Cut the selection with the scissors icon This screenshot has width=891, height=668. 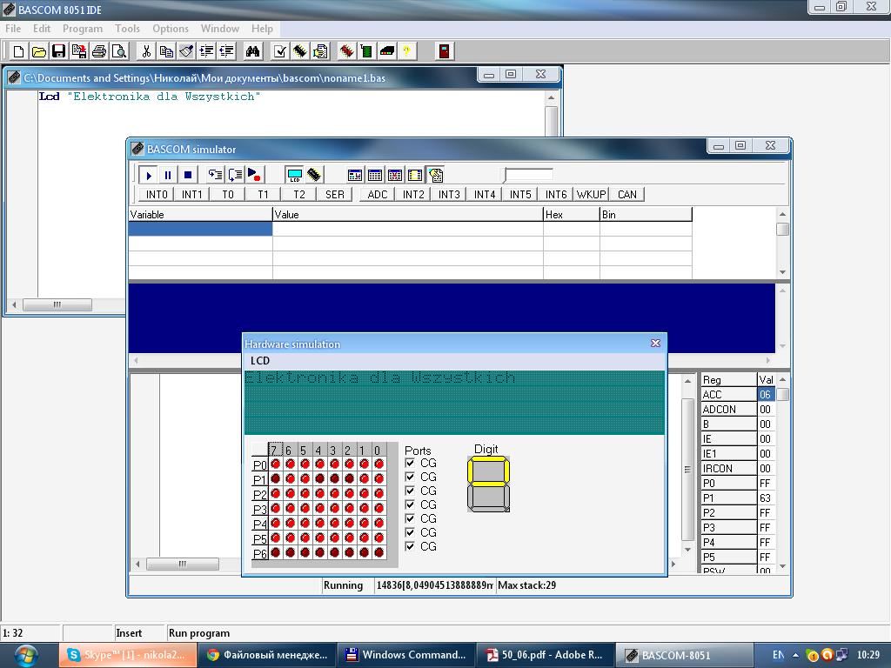click(x=146, y=51)
